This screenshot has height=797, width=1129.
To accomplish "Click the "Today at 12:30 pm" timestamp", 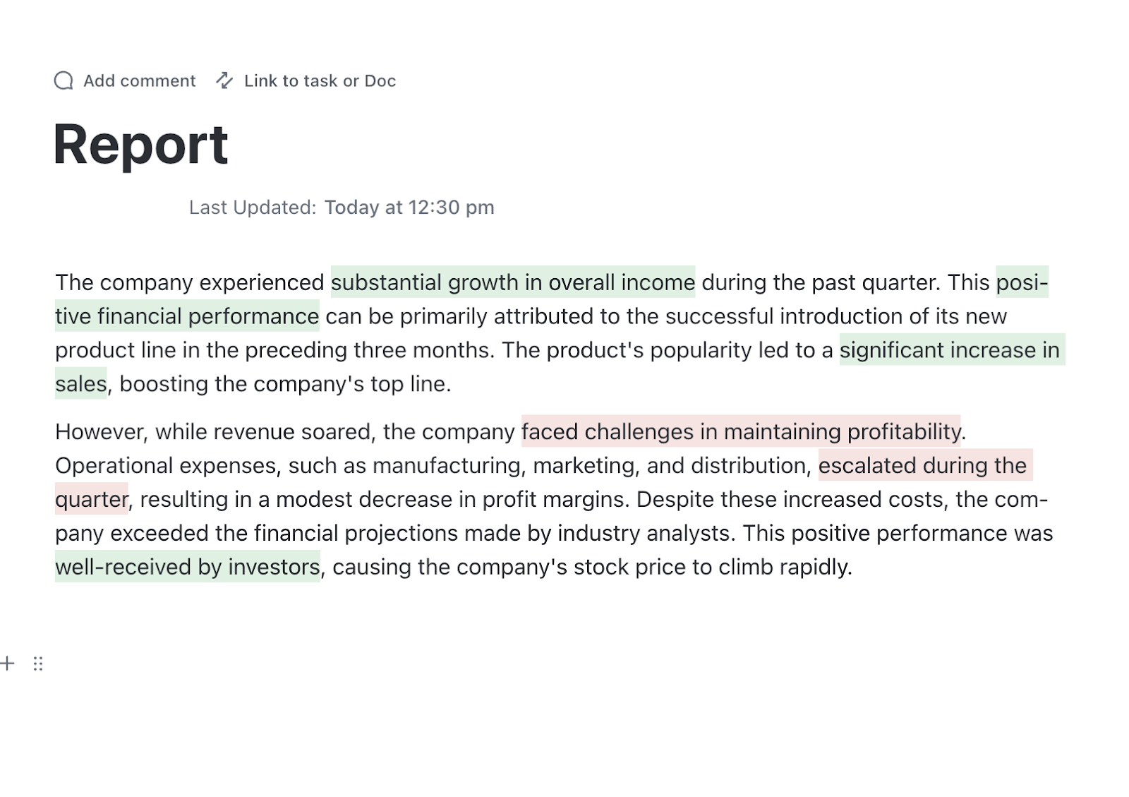I will [409, 208].
